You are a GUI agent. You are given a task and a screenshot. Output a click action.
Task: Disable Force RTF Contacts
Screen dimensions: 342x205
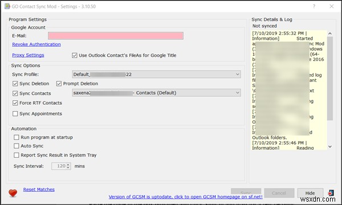15,103
